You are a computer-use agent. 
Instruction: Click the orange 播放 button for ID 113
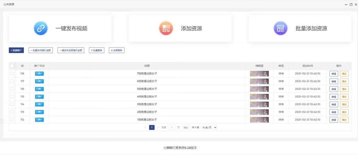344,112
